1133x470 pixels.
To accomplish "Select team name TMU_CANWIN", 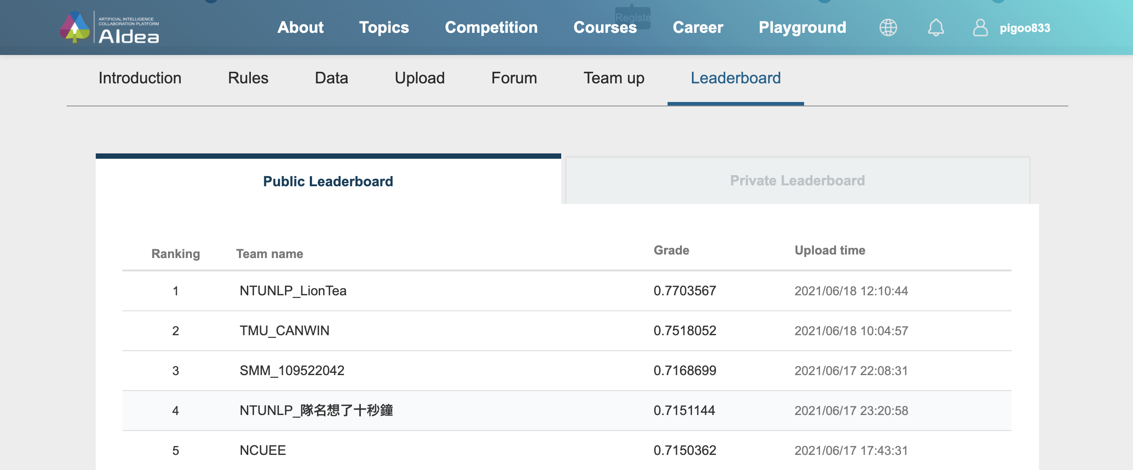I will coord(285,331).
